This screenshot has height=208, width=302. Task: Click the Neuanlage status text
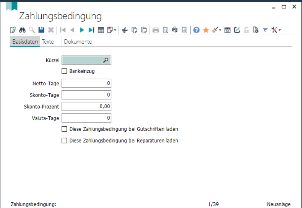pyautogui.click(x=279, y=204)
